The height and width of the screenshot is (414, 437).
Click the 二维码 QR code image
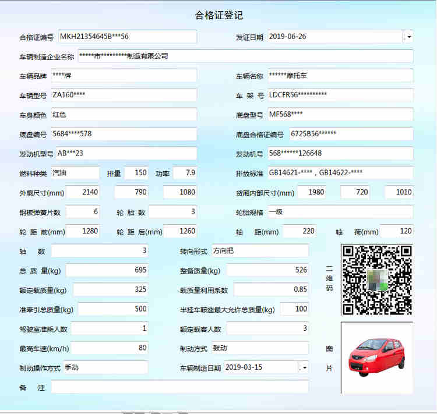click(377, 280)
